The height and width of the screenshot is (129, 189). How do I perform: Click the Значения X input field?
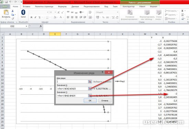pos(73,89)
